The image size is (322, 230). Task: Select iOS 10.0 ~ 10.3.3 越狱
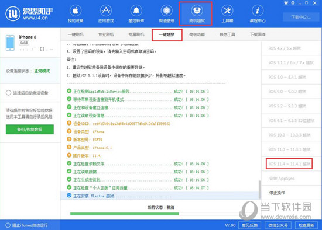pyautogui.click(x=292, y=135)
